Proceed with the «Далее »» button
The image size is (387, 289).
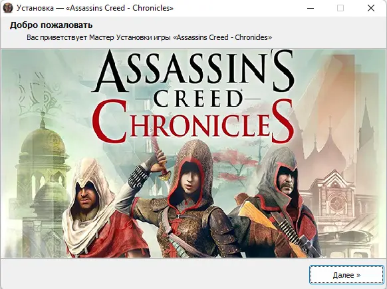pyautogui.click(x=346, y=275)
